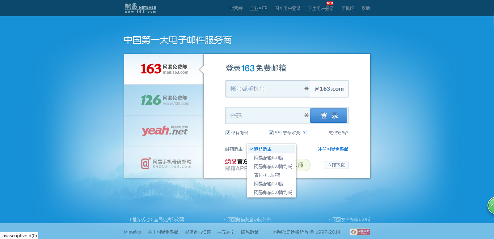
Task: Choose 网易邮箱5.0简约版 option
Action: coord(271,192)
